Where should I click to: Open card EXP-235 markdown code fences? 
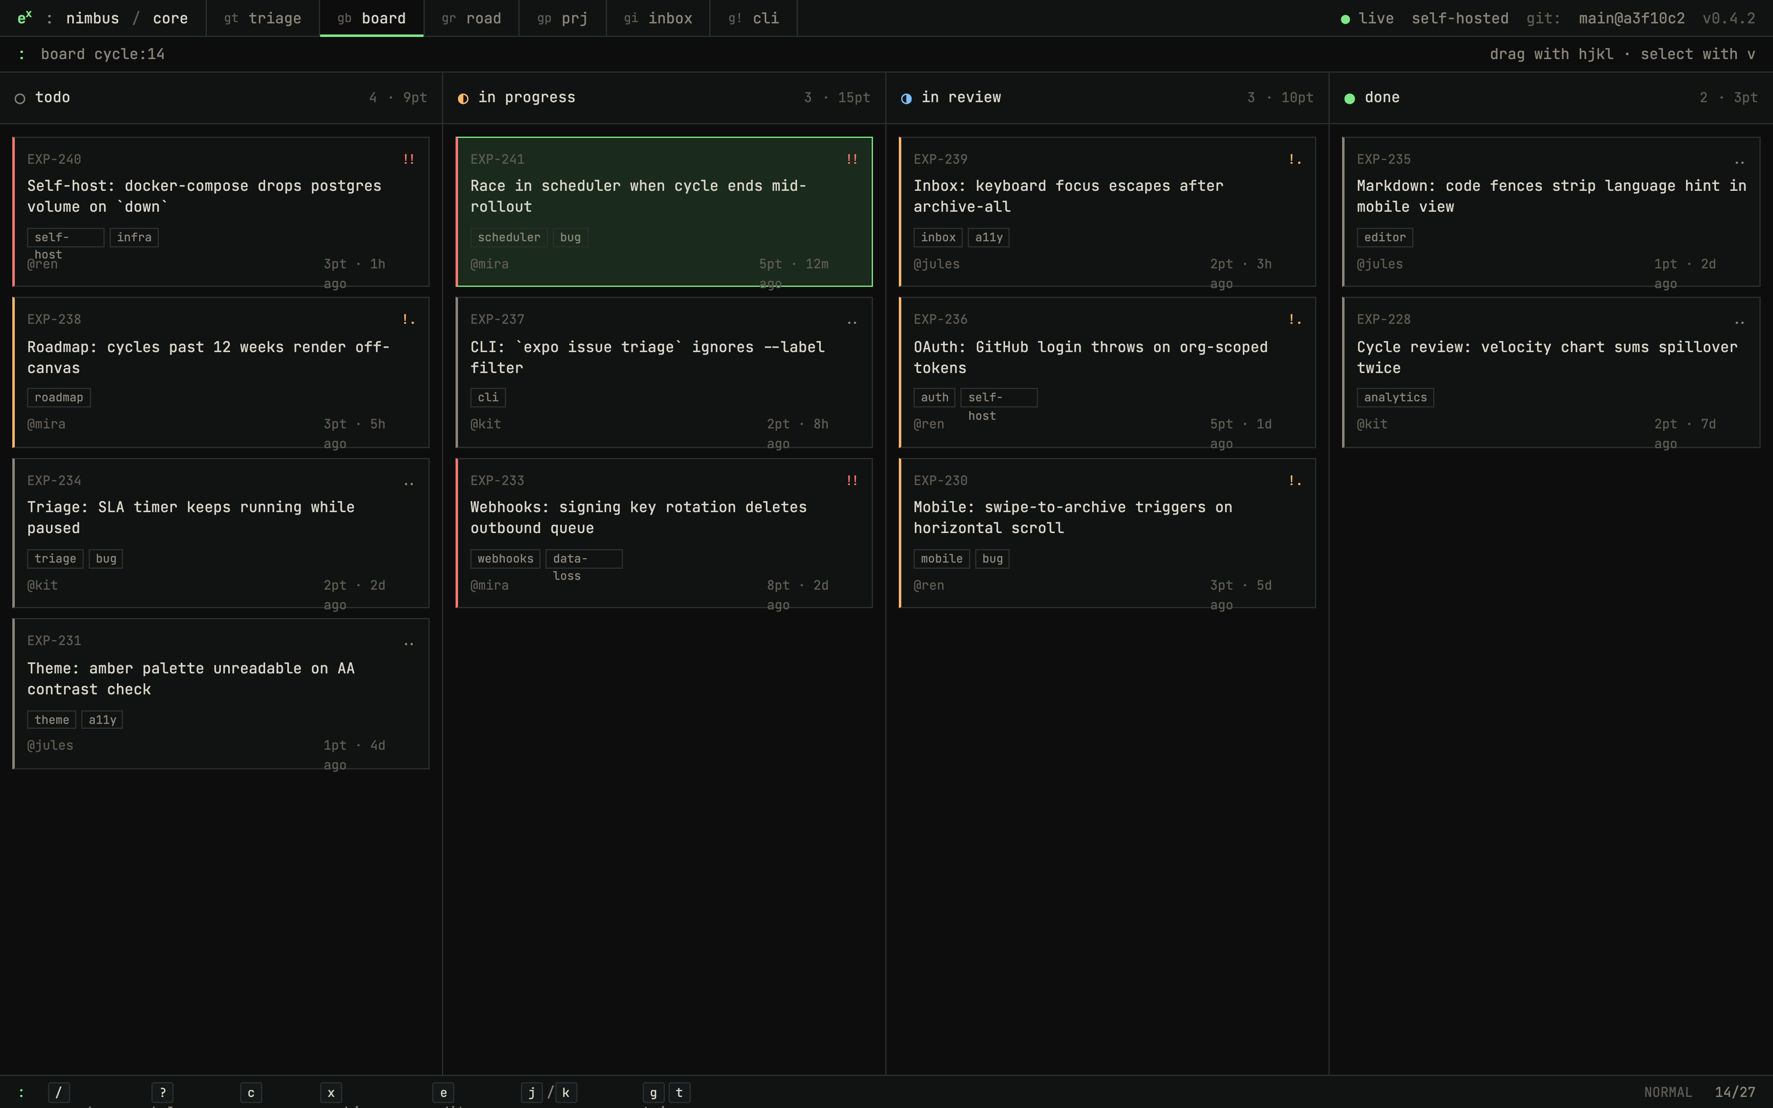(x=1550, y=212)
